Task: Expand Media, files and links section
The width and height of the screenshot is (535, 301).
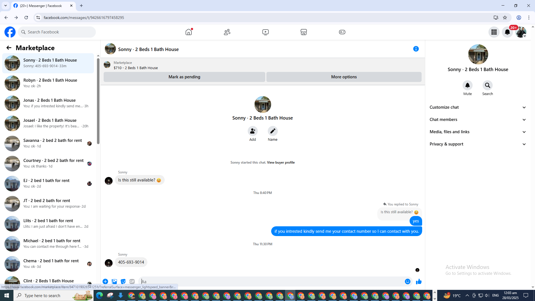Action: tap(478, 132)
